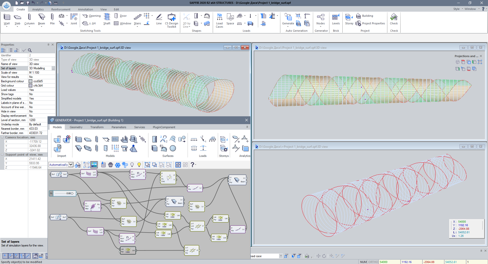Screen dimensions: 488x264
Task: Collapse the Camera location property group
Action: point(2,137)
